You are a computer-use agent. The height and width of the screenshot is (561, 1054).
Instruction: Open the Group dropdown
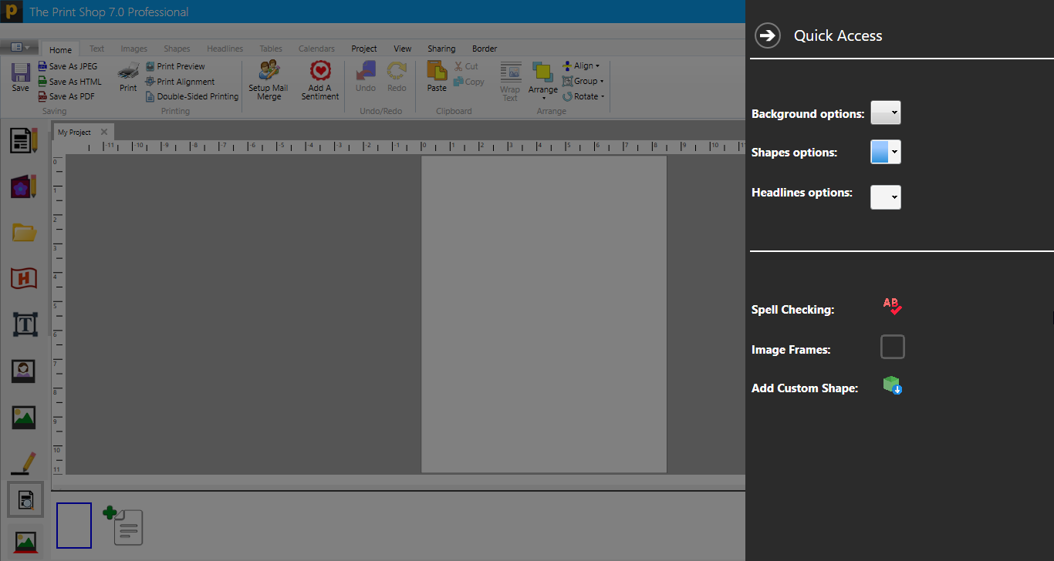(583, 81)
